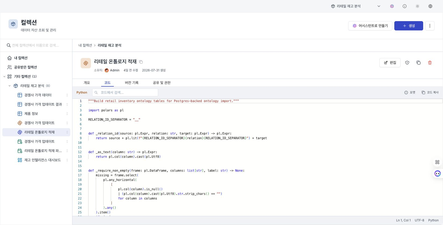443x225 pixels.
Task: Copy the title 리테일 온톨로지 적재 via copy icon
Action: pos(141,62)
